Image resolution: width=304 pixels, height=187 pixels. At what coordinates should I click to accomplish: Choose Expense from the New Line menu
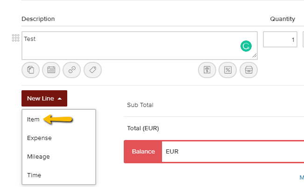(x=39, y=138)
